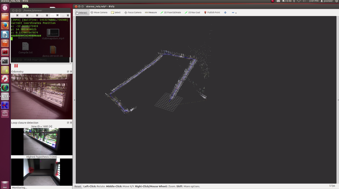Viewport: 339px width, 189px height.
Task: Expand the left panel collapse handle in RViz
Action: [x=74, y=100]
